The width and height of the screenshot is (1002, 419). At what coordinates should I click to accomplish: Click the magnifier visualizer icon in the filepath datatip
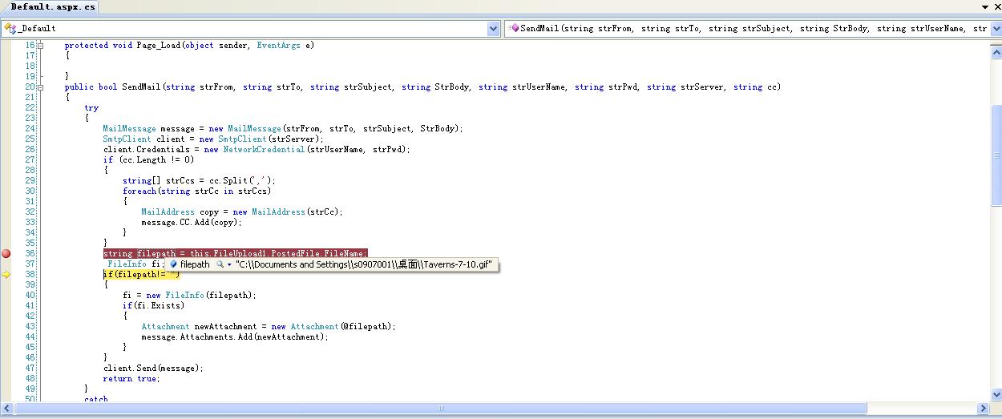220,264
